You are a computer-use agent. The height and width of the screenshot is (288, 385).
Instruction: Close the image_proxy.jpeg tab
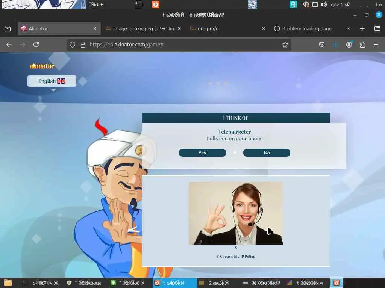pos(179,28)
